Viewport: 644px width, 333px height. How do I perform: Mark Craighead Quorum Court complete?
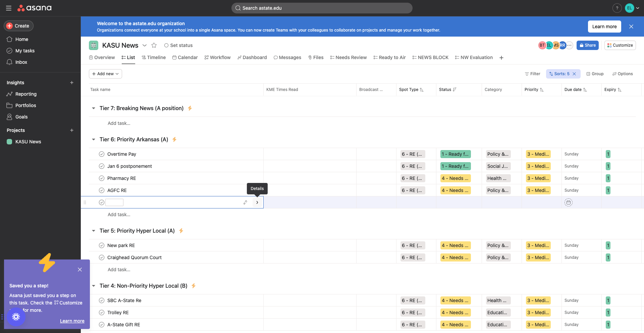102,257
